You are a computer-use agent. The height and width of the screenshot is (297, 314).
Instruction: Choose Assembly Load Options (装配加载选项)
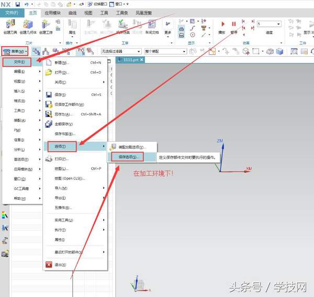pos(132,147)
